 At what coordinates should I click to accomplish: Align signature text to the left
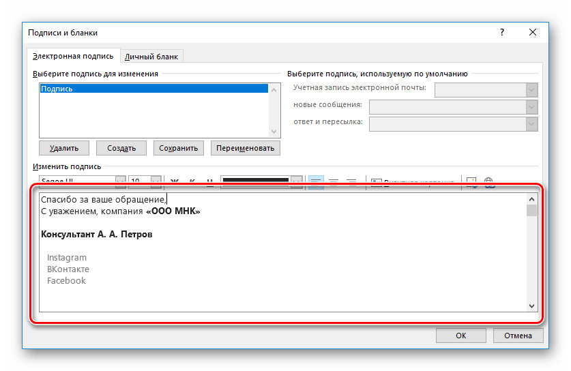click(x=316, y=181)
